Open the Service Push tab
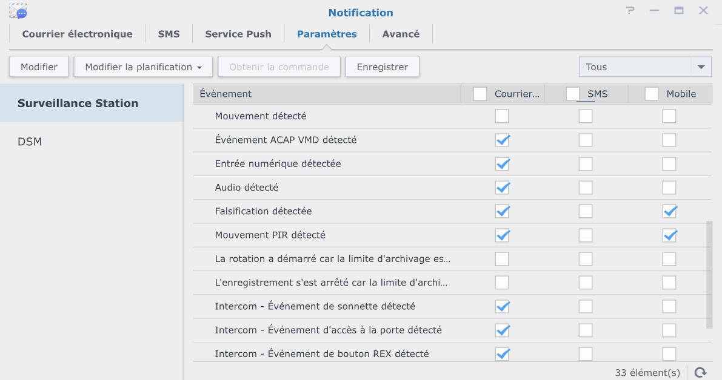 point(238,34)
